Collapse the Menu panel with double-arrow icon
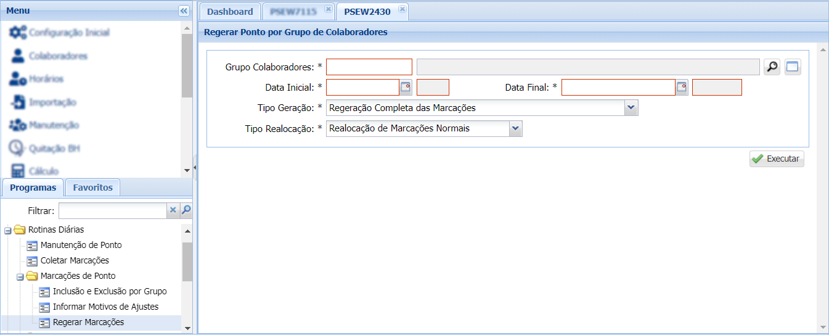Image resolution: width=829 pixels, height=335 pixels. point(183,11)
